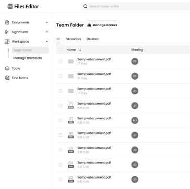Click the JD avatar in the first PNG row
190x189 pixels.
click(x=135, y=150)
